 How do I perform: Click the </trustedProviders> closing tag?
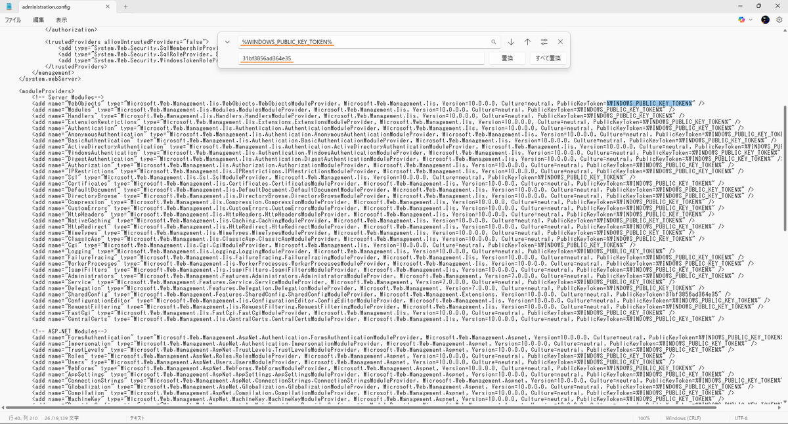coord(76,66)
